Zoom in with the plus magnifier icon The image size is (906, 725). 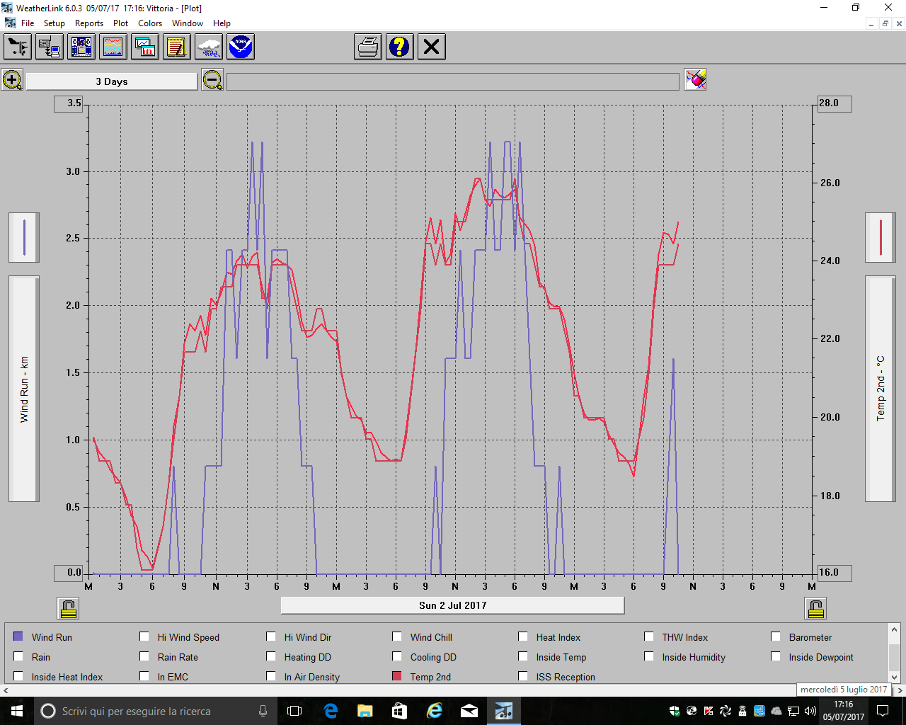pos(12,80)
